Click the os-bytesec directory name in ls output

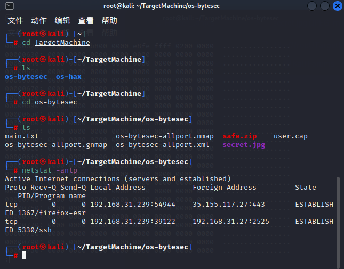pos(26,77)
